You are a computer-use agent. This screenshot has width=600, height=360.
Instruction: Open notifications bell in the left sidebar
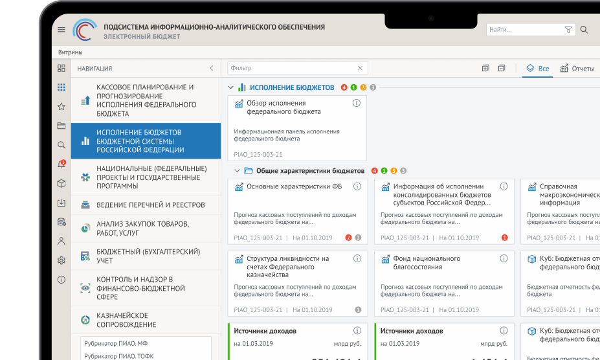click(61, 164)
